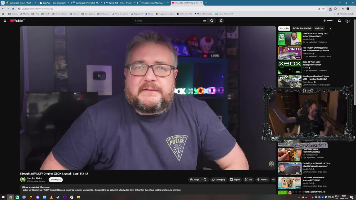The width and height of the screenshot is (356, 200).
Task: Bookmark this page with the star
Action: pos(323,9)
